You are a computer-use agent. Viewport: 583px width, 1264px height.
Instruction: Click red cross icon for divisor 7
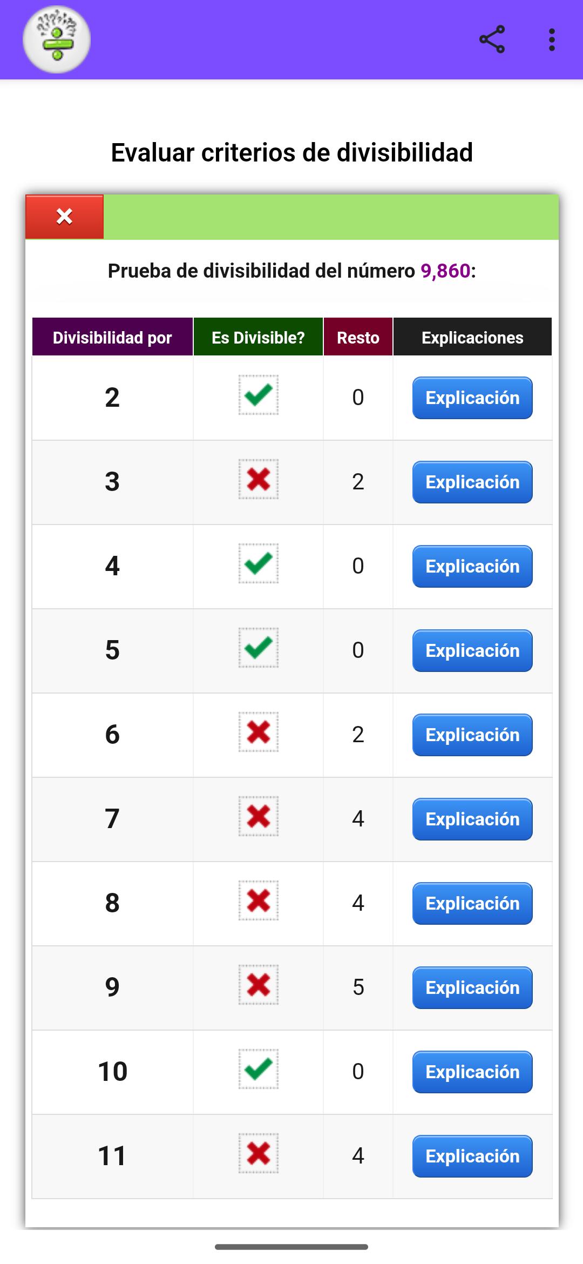[259, 816]
